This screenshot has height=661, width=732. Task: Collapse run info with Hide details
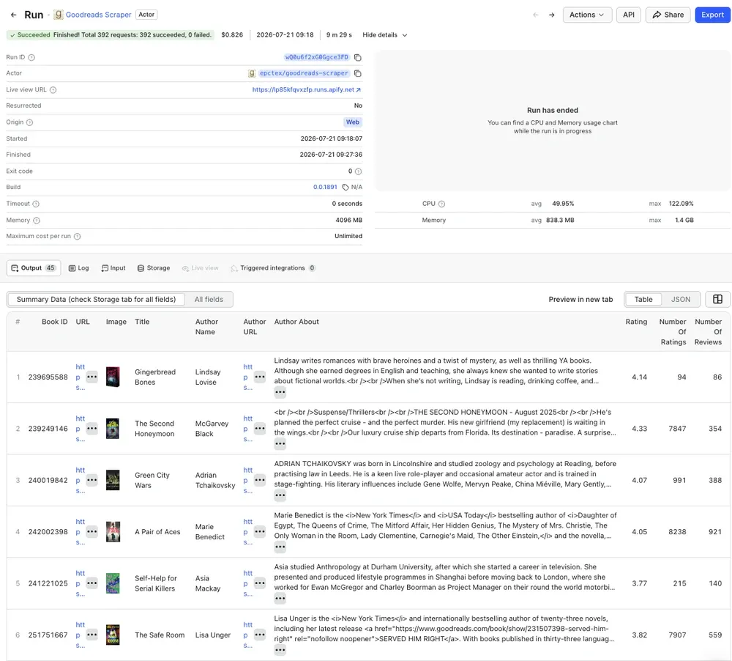click(x=385, y=35)
